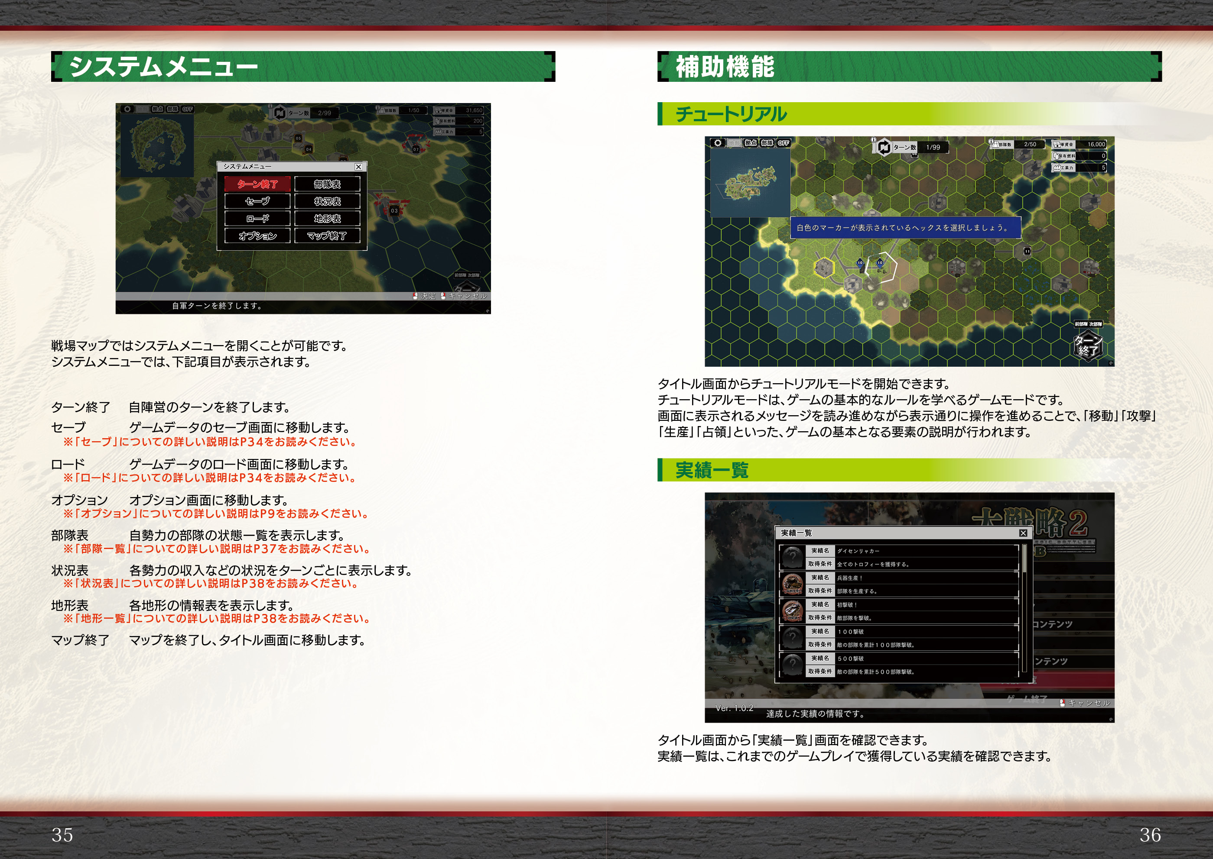Click the achievements list scrollbar
Viewport: 1213px width, 859px height.
1024,559
